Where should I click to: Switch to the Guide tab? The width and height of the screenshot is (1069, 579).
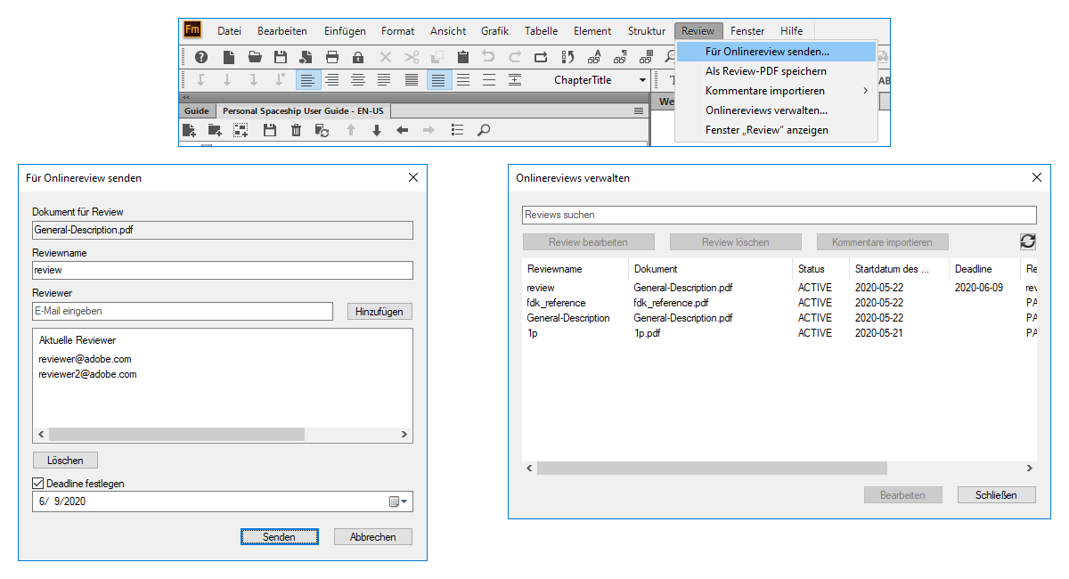point(196,111)
